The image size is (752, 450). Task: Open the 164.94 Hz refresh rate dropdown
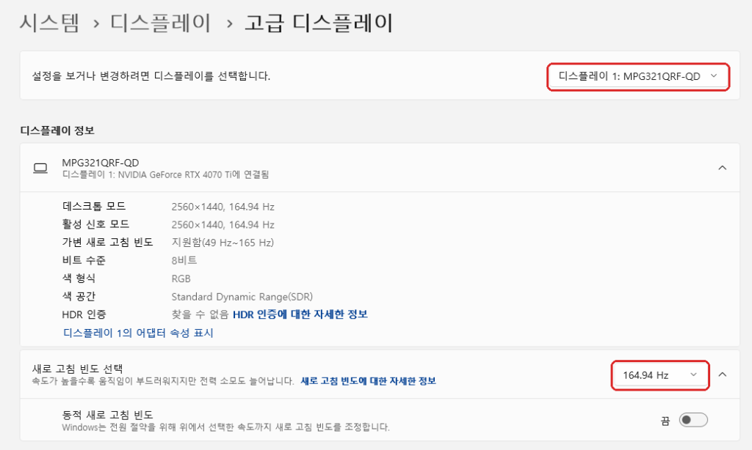pyautogui.click(x=660, y=375)
